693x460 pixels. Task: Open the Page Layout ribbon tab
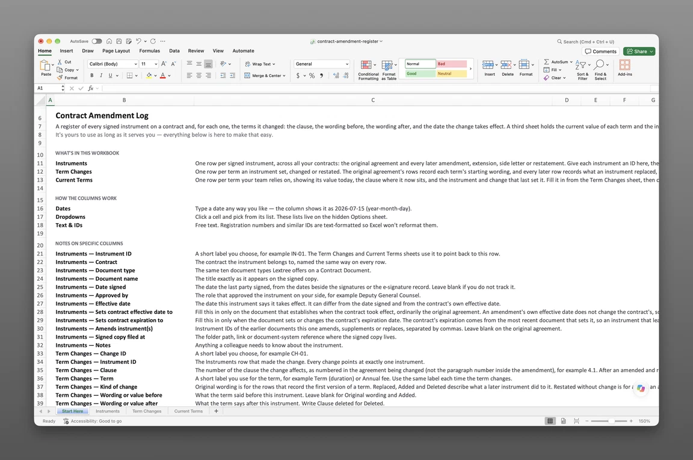point(116,51)
